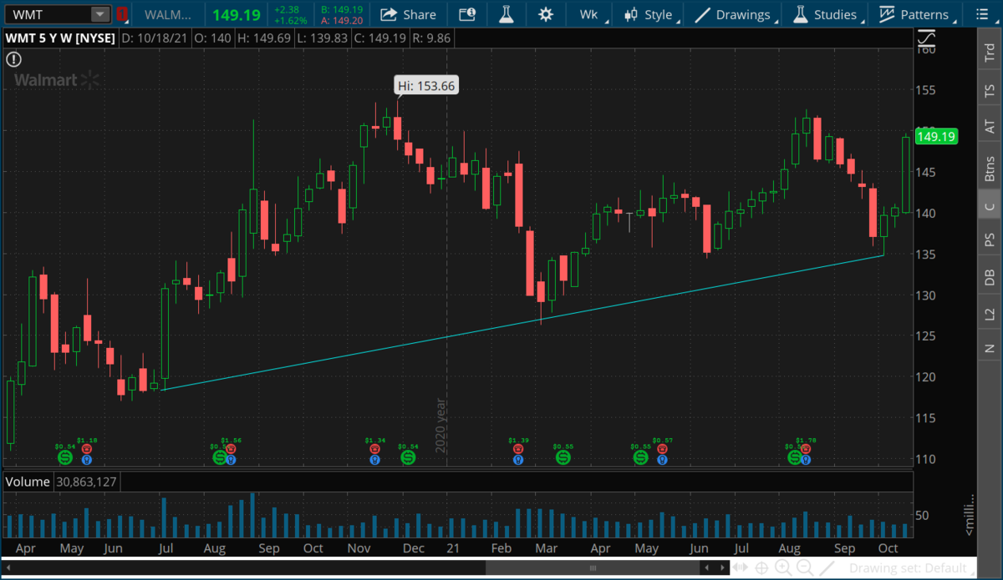The height and width of the screenshot is (580, 1003).
Task: Click the $0.54 dividend icon near December
Action: (x=408, y=457)
